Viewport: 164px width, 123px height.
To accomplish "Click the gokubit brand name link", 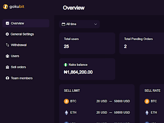I will coord(17,7).
